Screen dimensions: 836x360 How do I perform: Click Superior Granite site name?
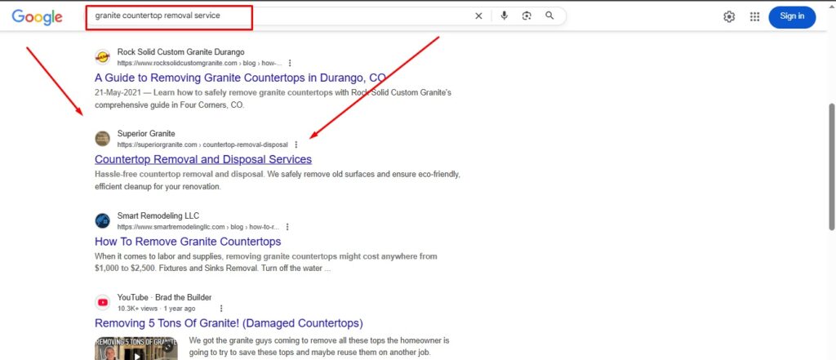point(146,134)
